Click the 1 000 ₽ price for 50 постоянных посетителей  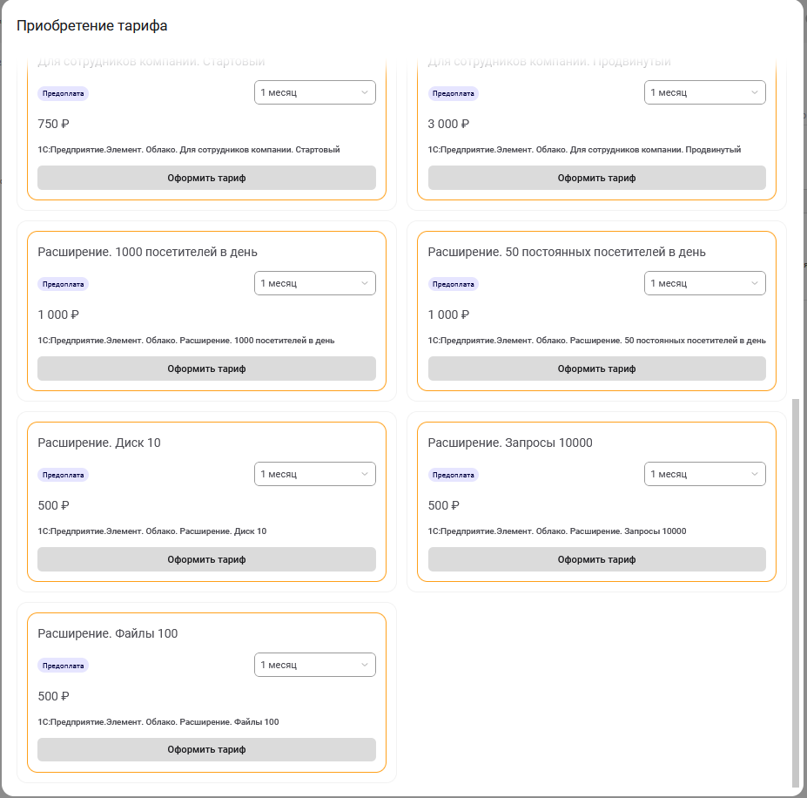449,314
